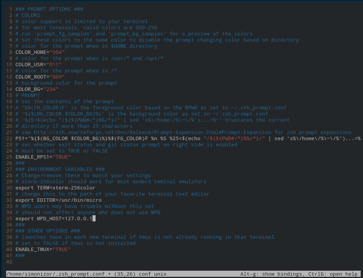Image resolution: width=363 pixels, height=278 pixels.
Task: Click line number 40 in the gutter
Action: (8, 249)
